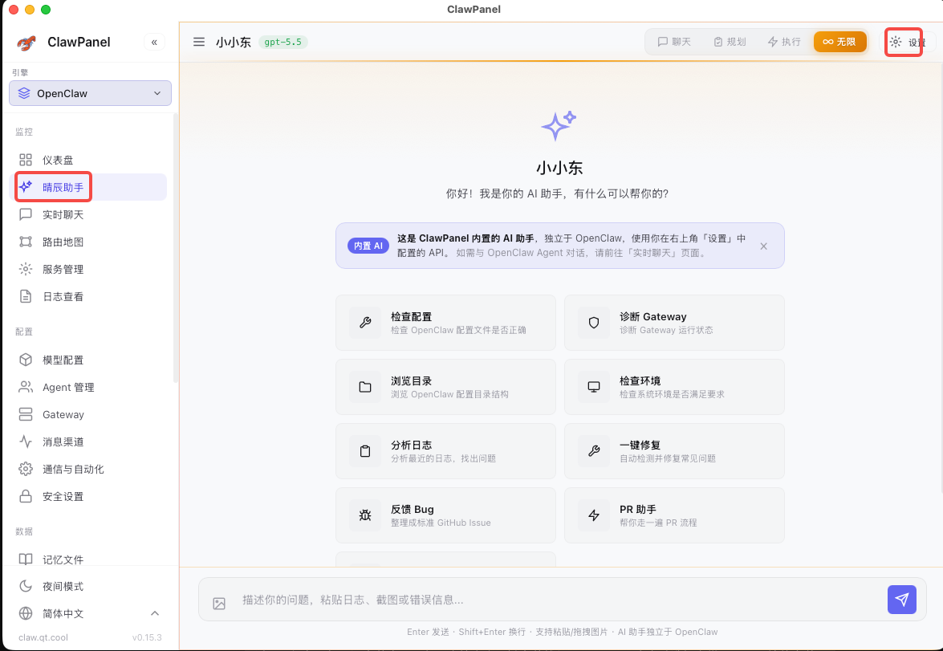943x651 pixels.
Task: Attach an image via the picture icon
Action: (x=219, y=604)
